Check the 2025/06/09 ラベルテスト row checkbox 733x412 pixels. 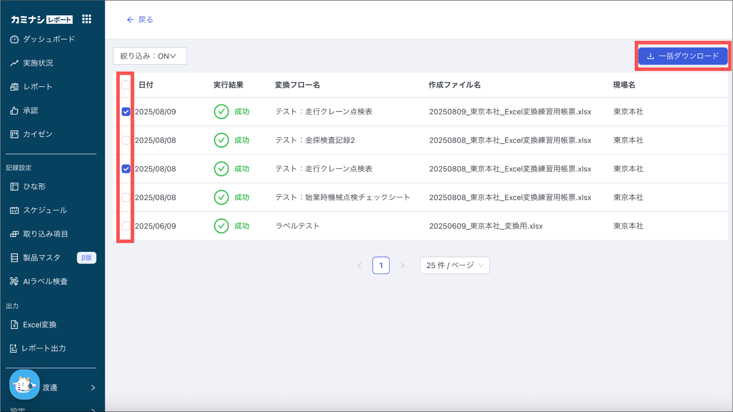126,226
